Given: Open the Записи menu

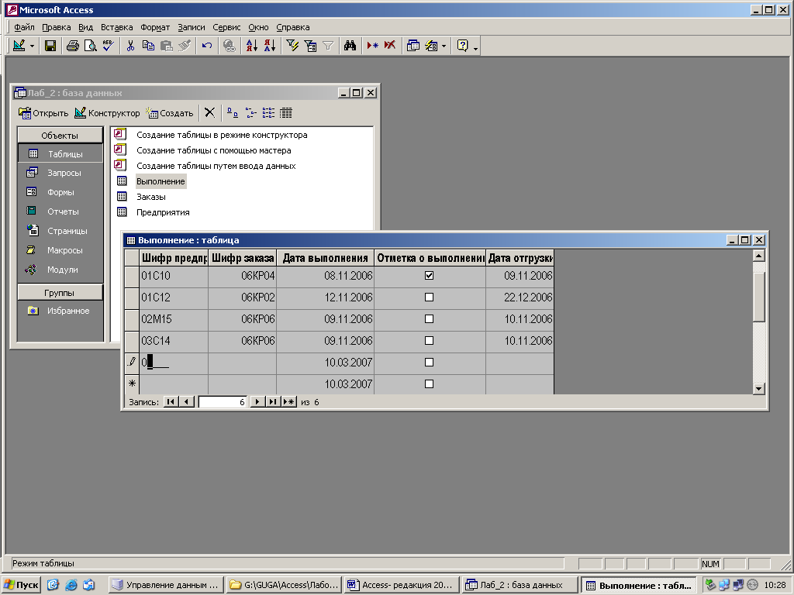Looking at the screenshot, I should pyautogui.click(x=192, y=27).
